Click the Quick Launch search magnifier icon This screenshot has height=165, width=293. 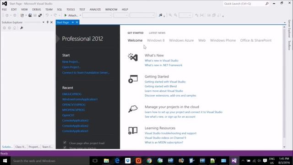pos(267,4)
